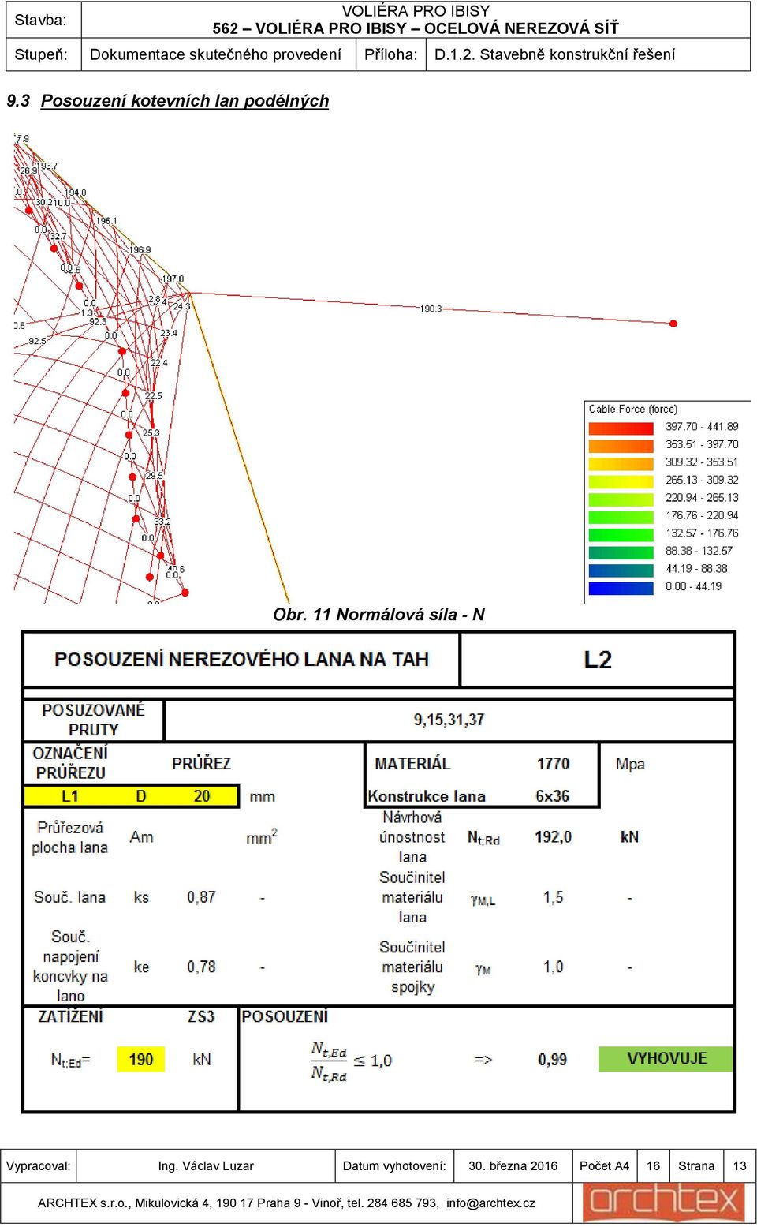Click the 197.0 force label in diagram
Viewport: 757px width, 1227px height.
173,279
